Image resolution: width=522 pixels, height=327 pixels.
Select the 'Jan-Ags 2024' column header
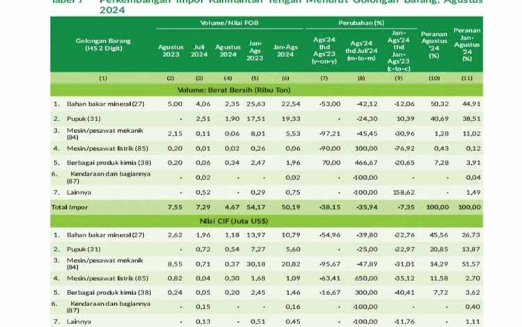[x=285, y=51]
